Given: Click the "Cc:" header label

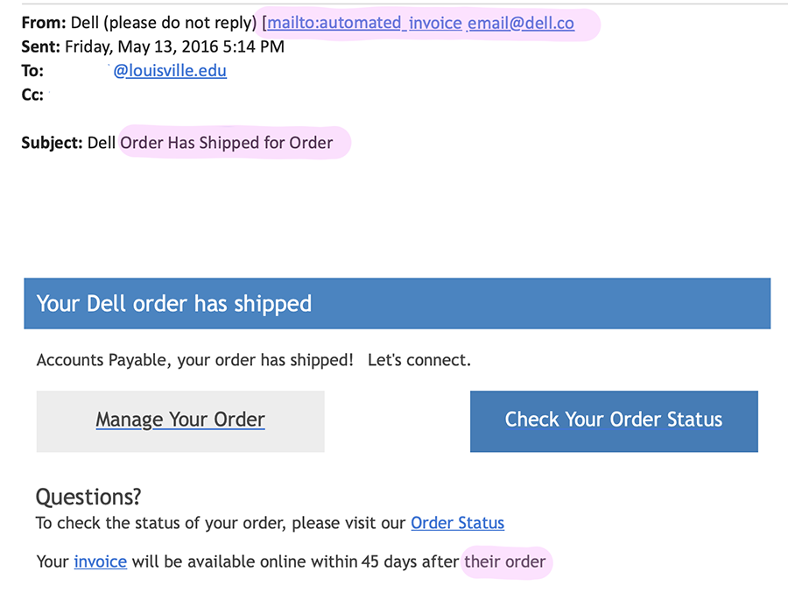Looking at the screenshot, I should (32, 95).
